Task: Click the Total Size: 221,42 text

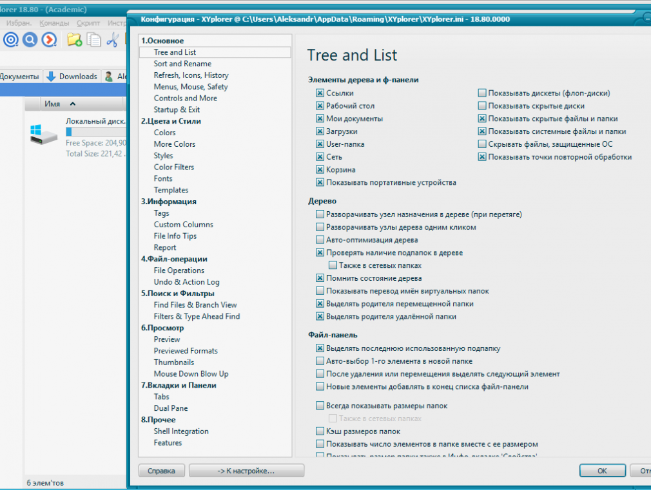Action: (95, 153)
